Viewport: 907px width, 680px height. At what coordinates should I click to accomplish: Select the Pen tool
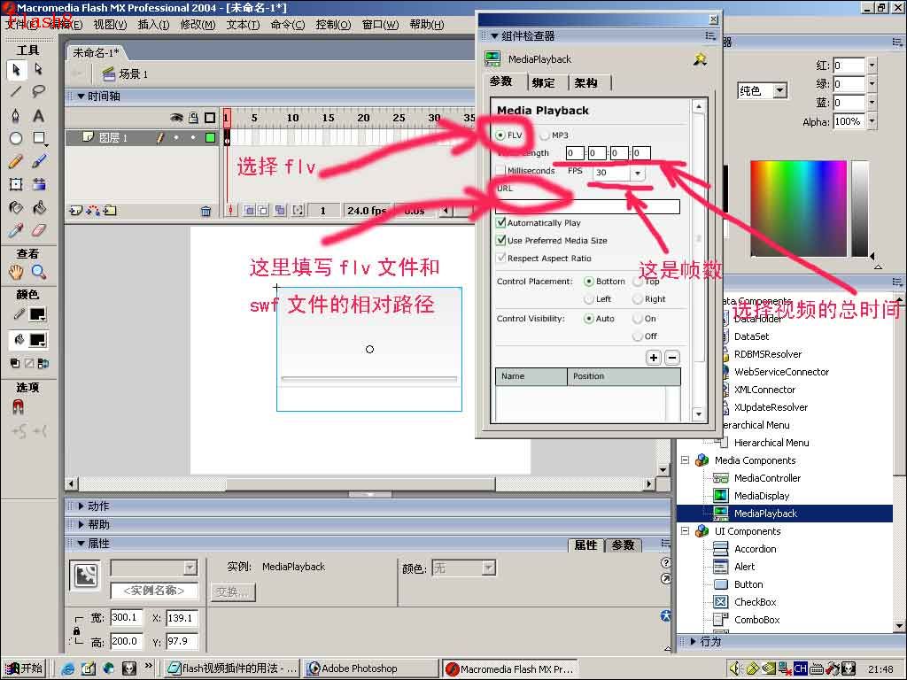[x=16, y=115]
